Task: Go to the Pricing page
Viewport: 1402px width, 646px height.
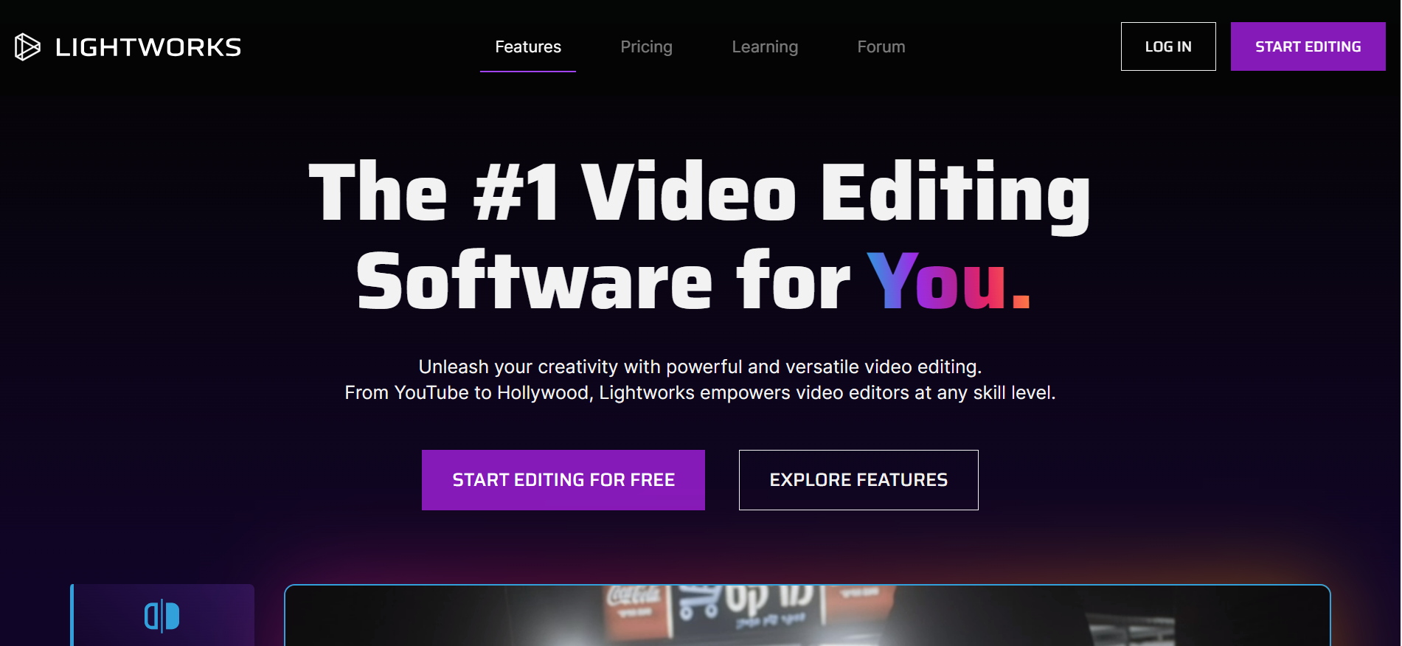Action: point(646,47)
